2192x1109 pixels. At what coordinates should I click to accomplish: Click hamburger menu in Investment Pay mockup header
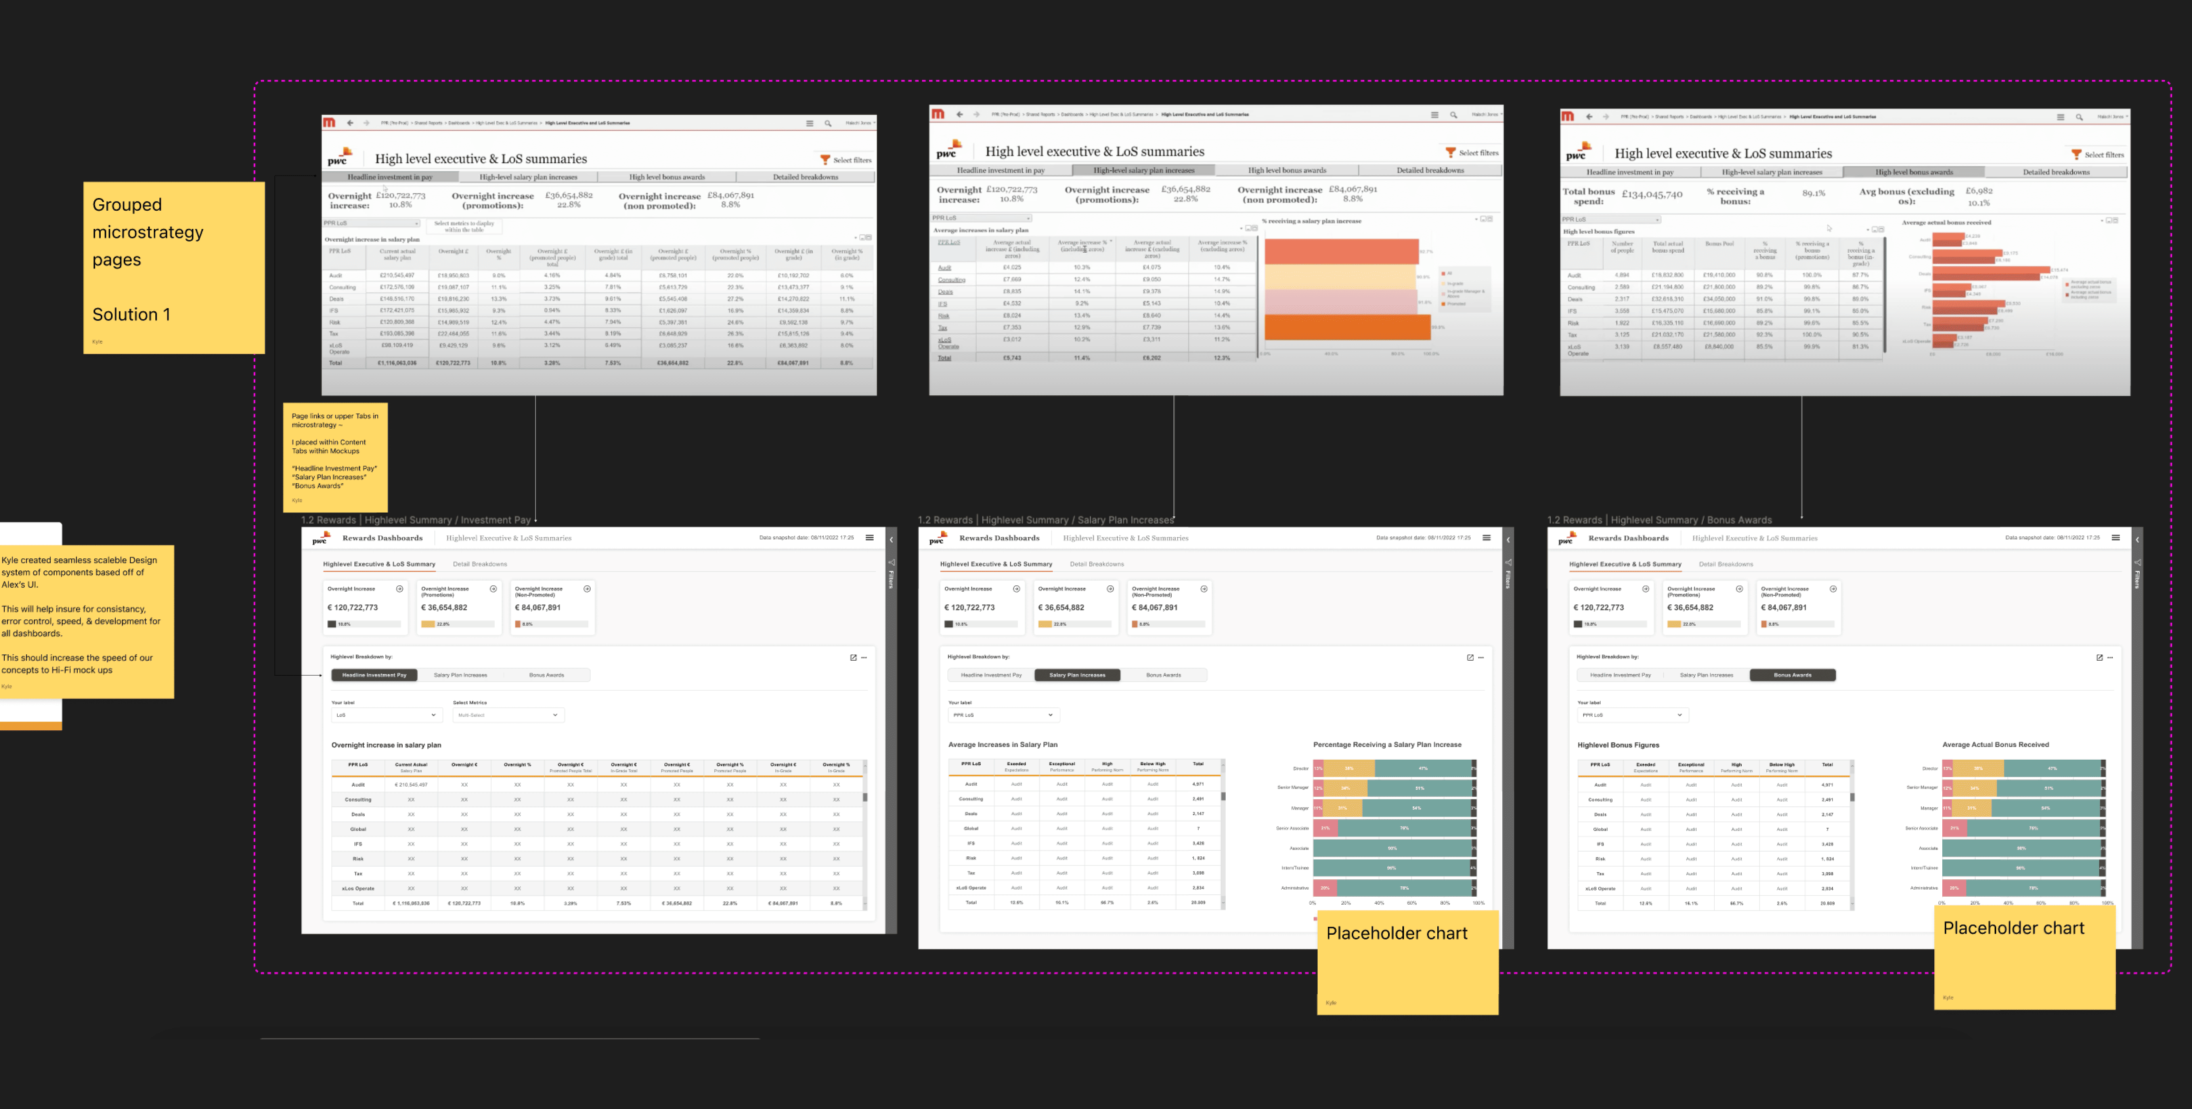click(870, 537)
